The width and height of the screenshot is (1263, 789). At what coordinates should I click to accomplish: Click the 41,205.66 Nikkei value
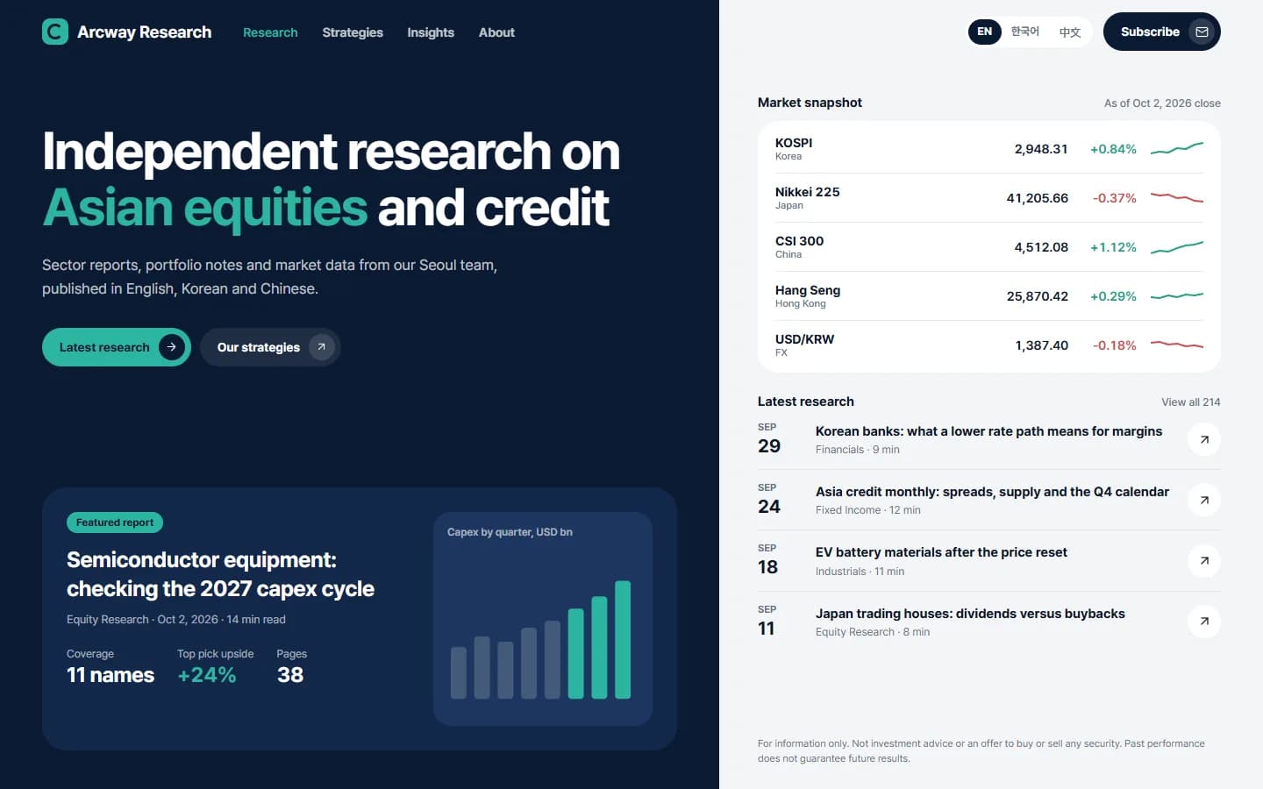click(1037, 198)
